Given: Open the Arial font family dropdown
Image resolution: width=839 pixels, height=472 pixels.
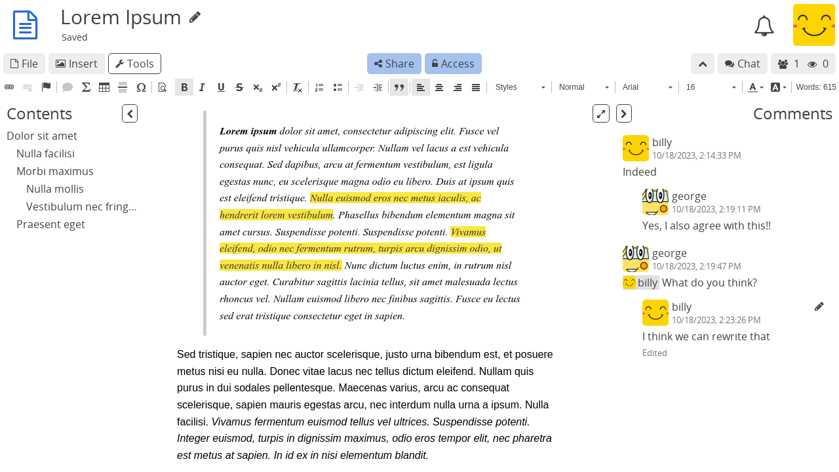Looking at the screenshot, I should click(x=648, y=87).
